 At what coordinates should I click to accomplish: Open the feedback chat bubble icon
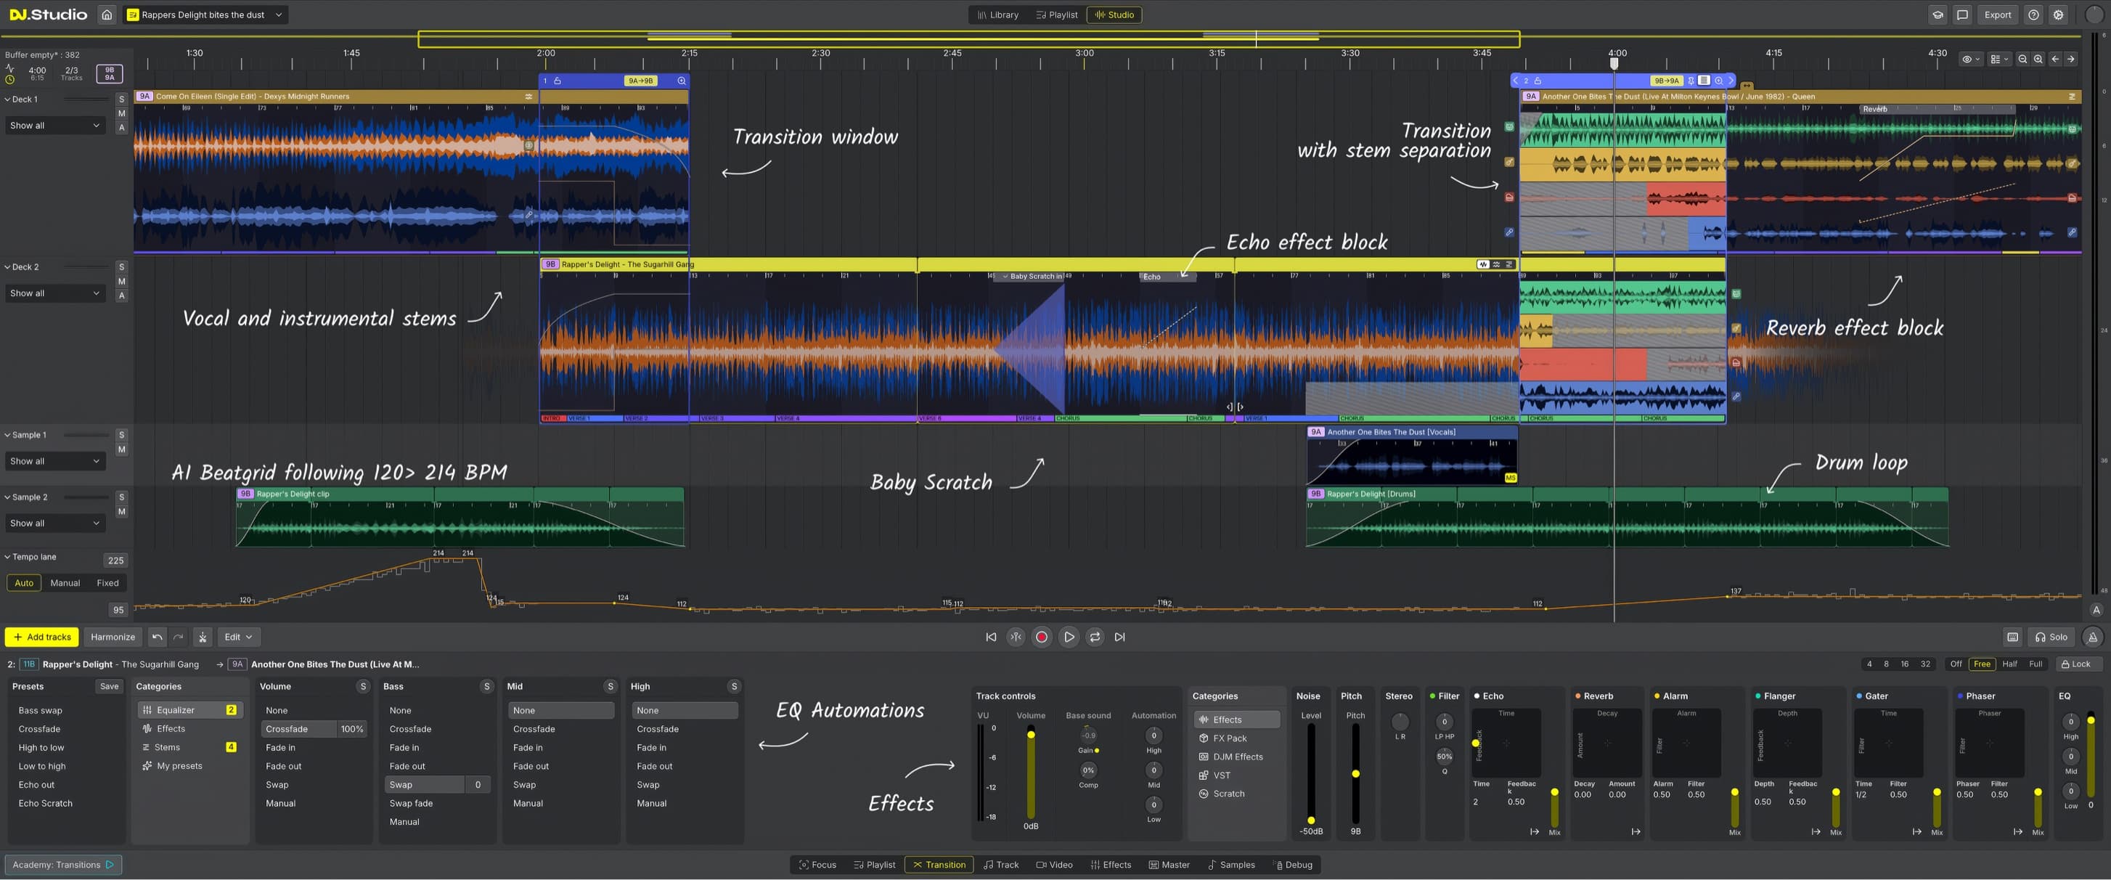1963,15
